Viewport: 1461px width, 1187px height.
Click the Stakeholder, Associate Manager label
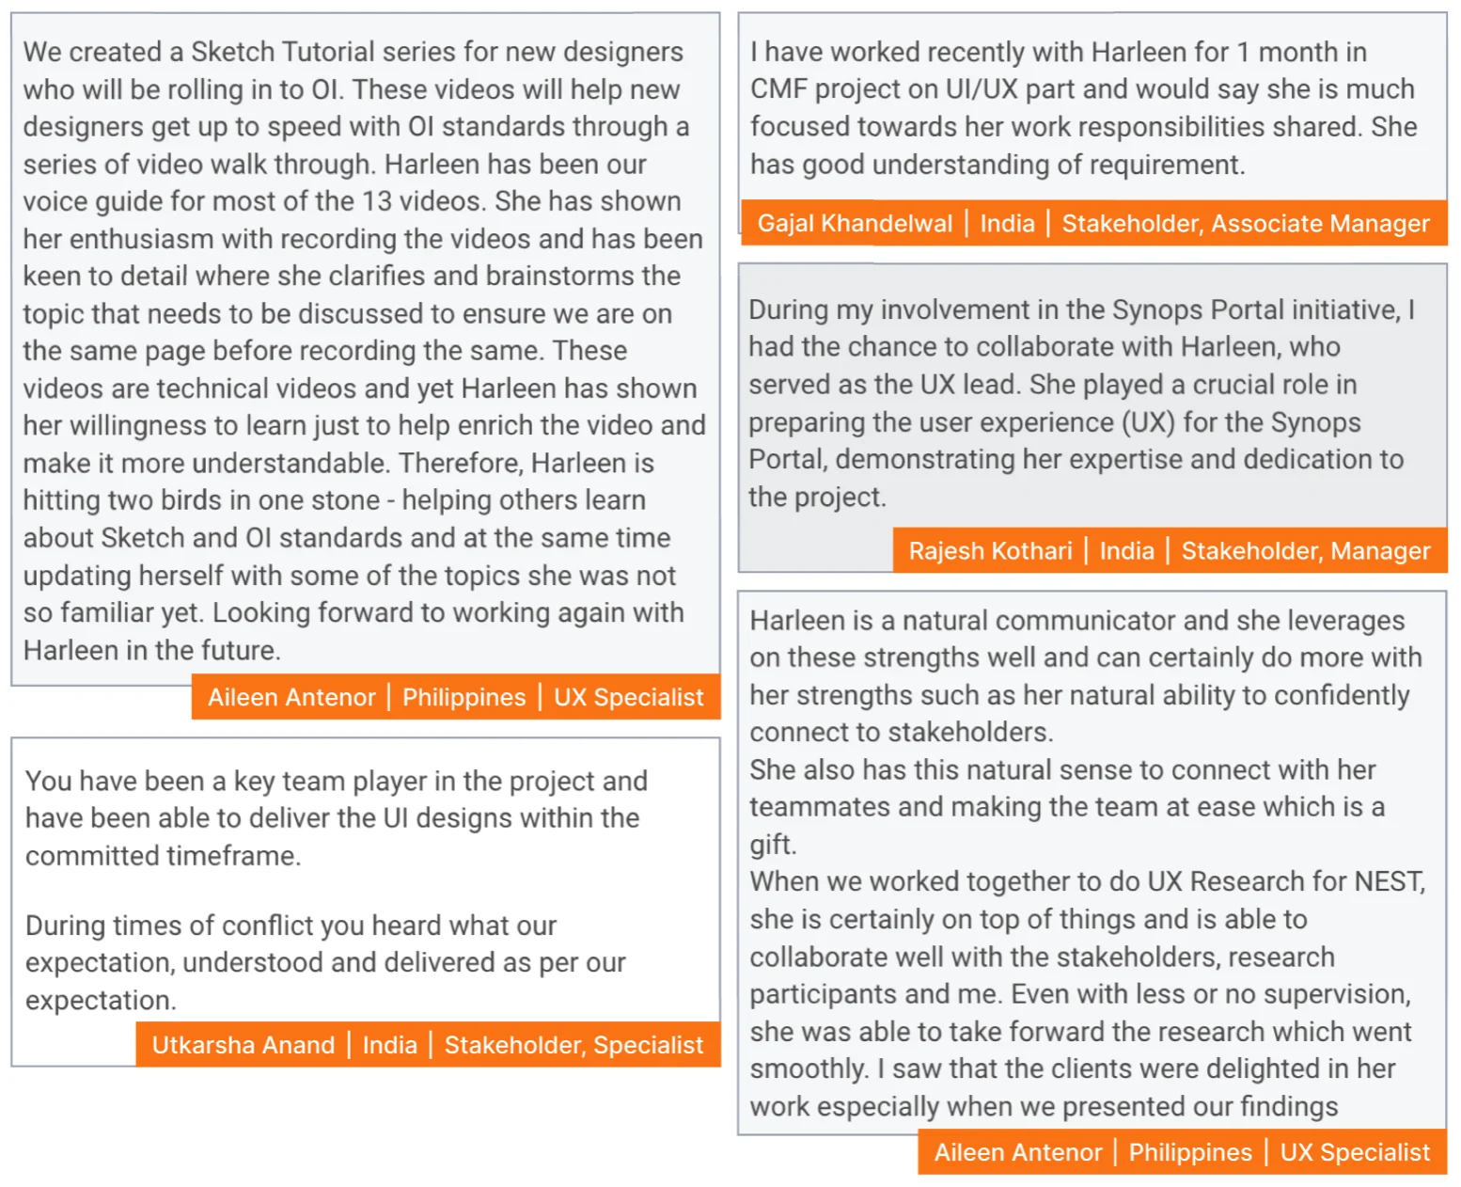[1246, 223]
